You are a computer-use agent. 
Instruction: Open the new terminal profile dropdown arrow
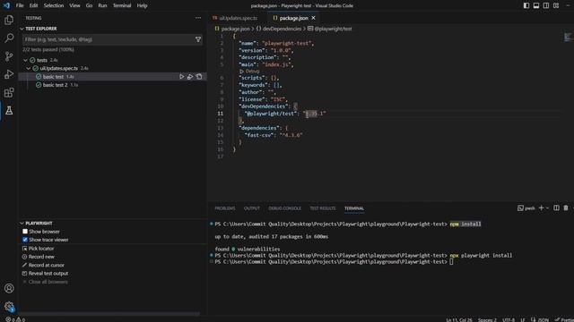(x=547, y=208)
